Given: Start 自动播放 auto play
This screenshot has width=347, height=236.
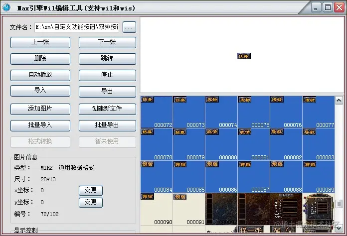Looking at the screenshot, I should click(40, 75).
